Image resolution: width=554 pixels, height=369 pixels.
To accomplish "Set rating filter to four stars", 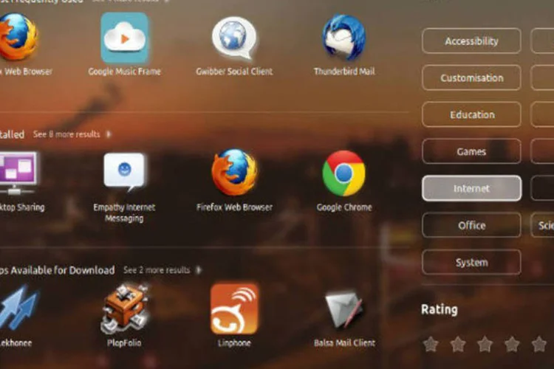I will (512, 344).
